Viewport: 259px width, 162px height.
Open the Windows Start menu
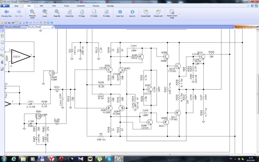click(4, 159)
